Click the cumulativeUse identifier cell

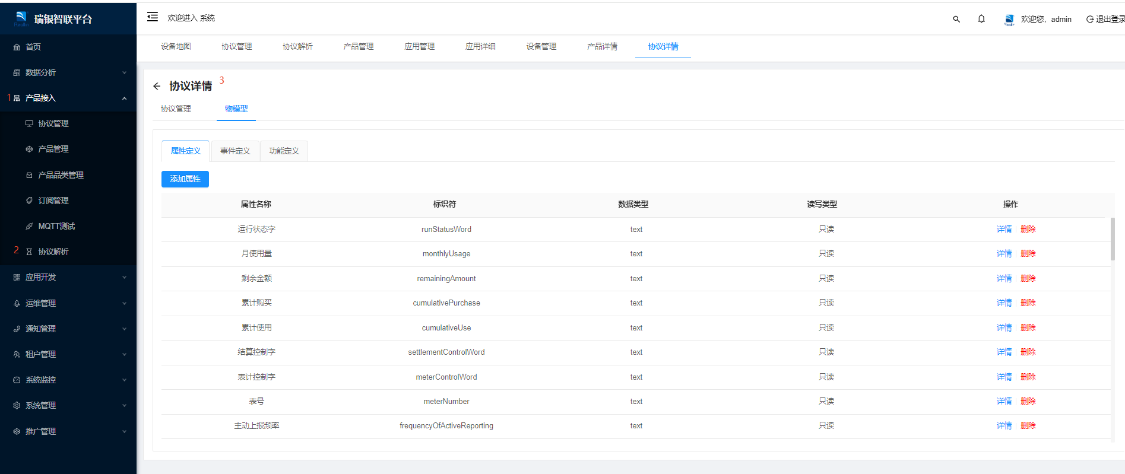click(446, 327)
